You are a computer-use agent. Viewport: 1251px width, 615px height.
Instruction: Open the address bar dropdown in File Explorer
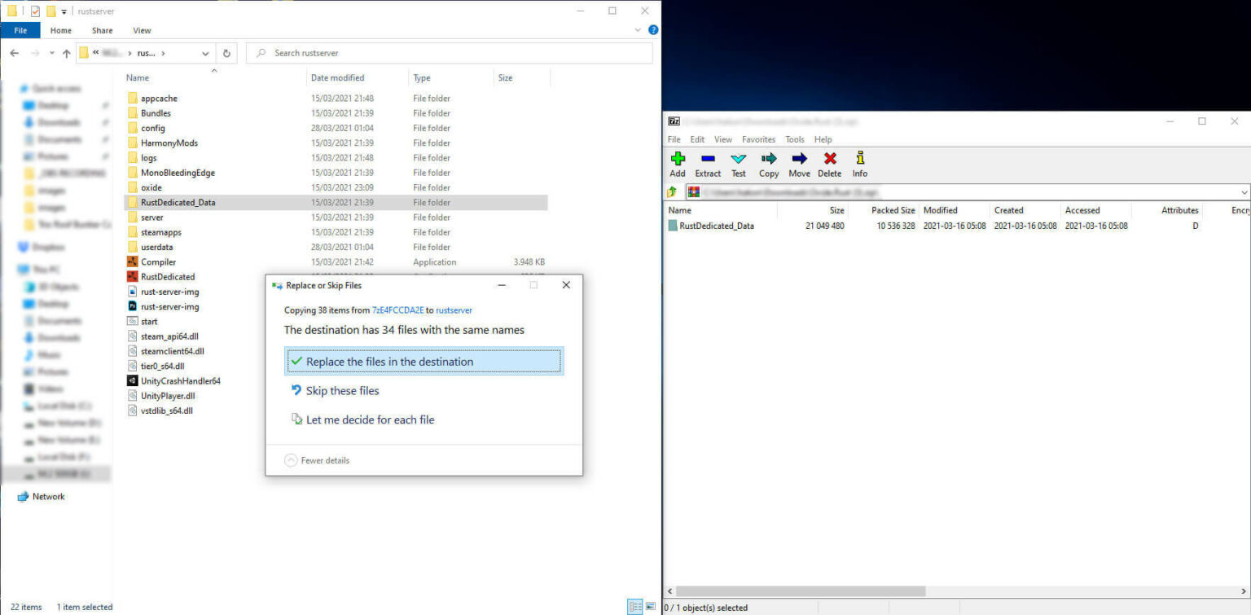[x=206, y=53]
